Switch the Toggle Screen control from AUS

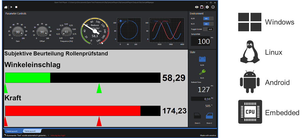point(208,29)
